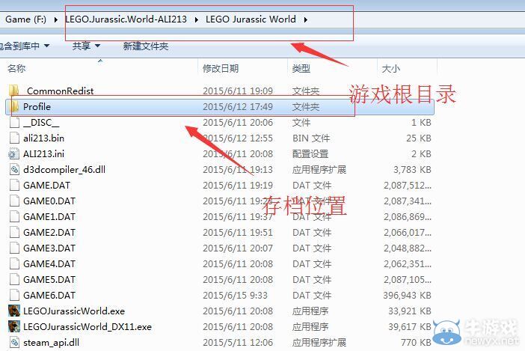Click the 配置设置 type cell
Screen dimensions: 525x351
tap(310, 153)
